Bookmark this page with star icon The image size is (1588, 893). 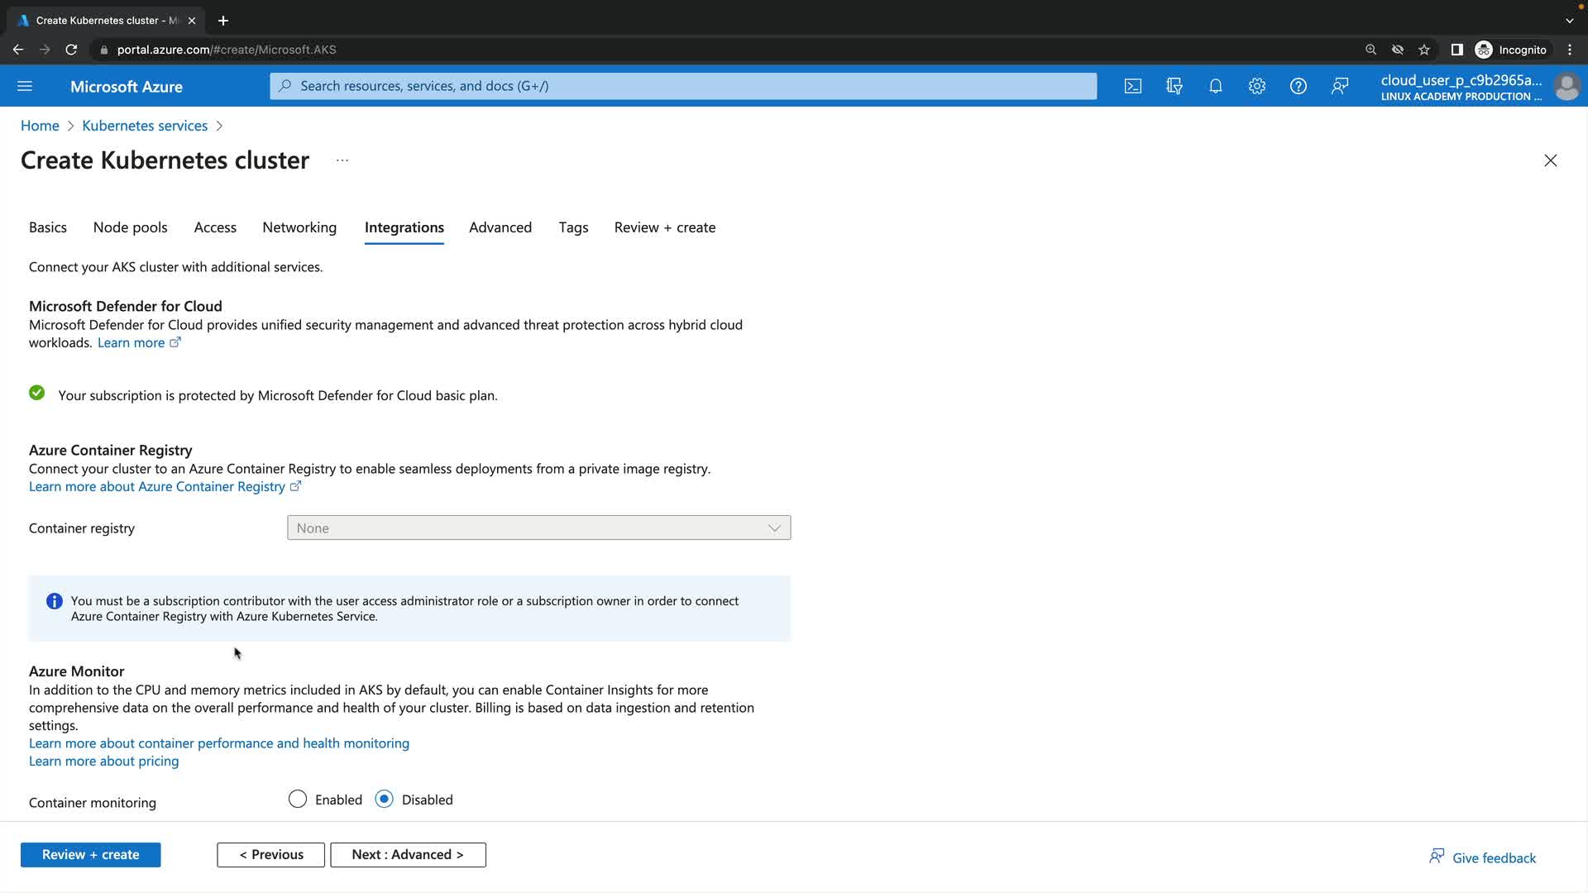[1424, 50]
